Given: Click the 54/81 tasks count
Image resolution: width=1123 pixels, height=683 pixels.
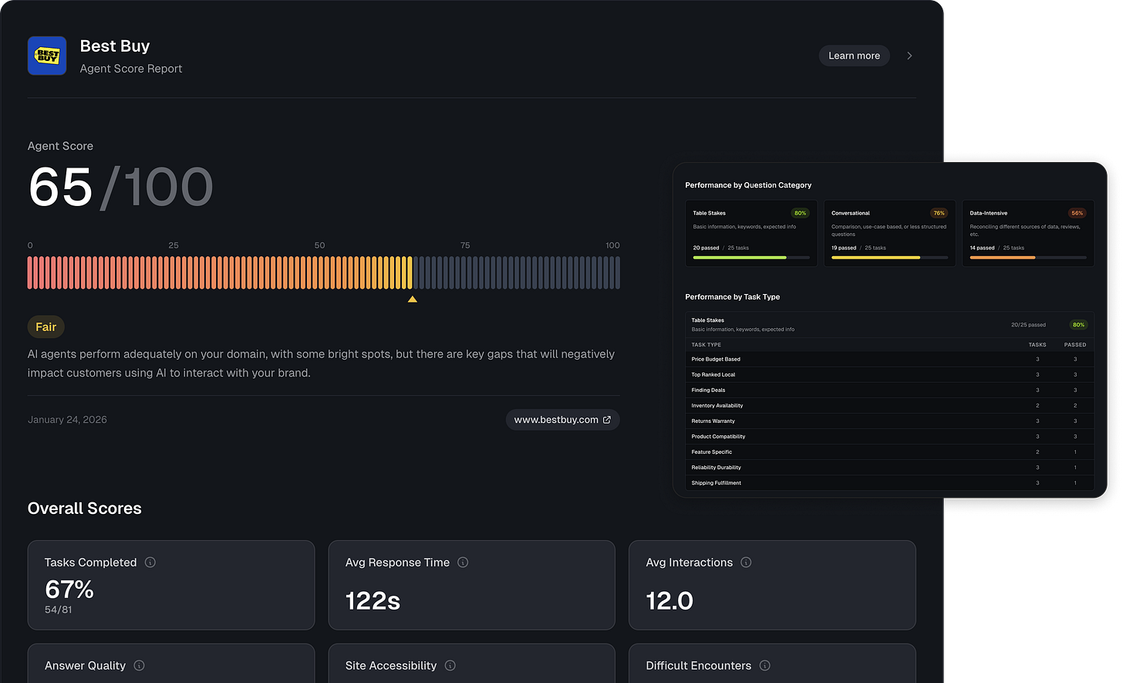Looking at the screenshot, I should point(59,610).
